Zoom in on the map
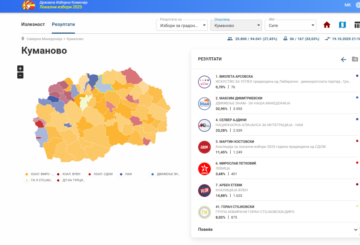 pyautogui.click(x=20, y=69)
